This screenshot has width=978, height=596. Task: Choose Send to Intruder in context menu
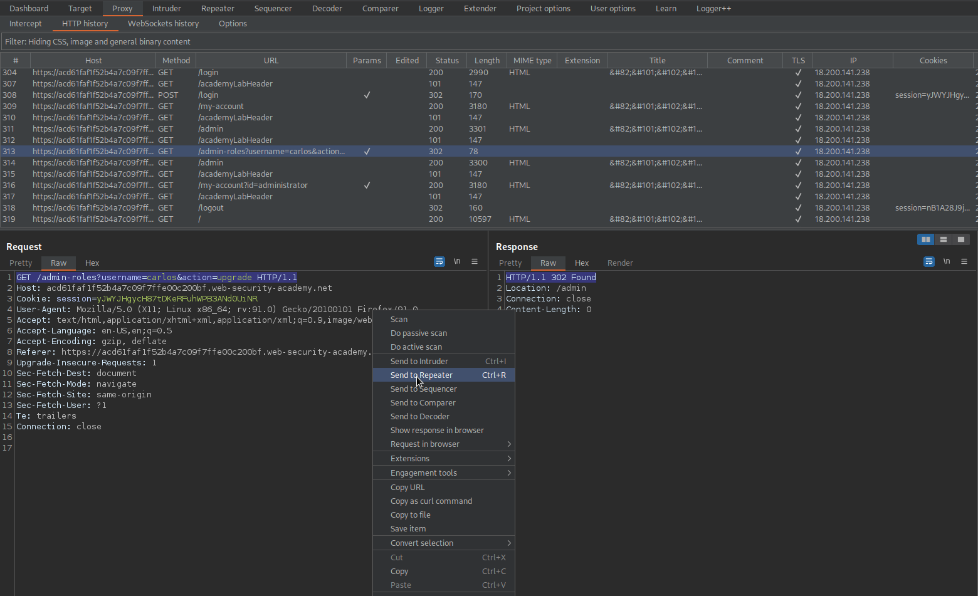point(444,362)
